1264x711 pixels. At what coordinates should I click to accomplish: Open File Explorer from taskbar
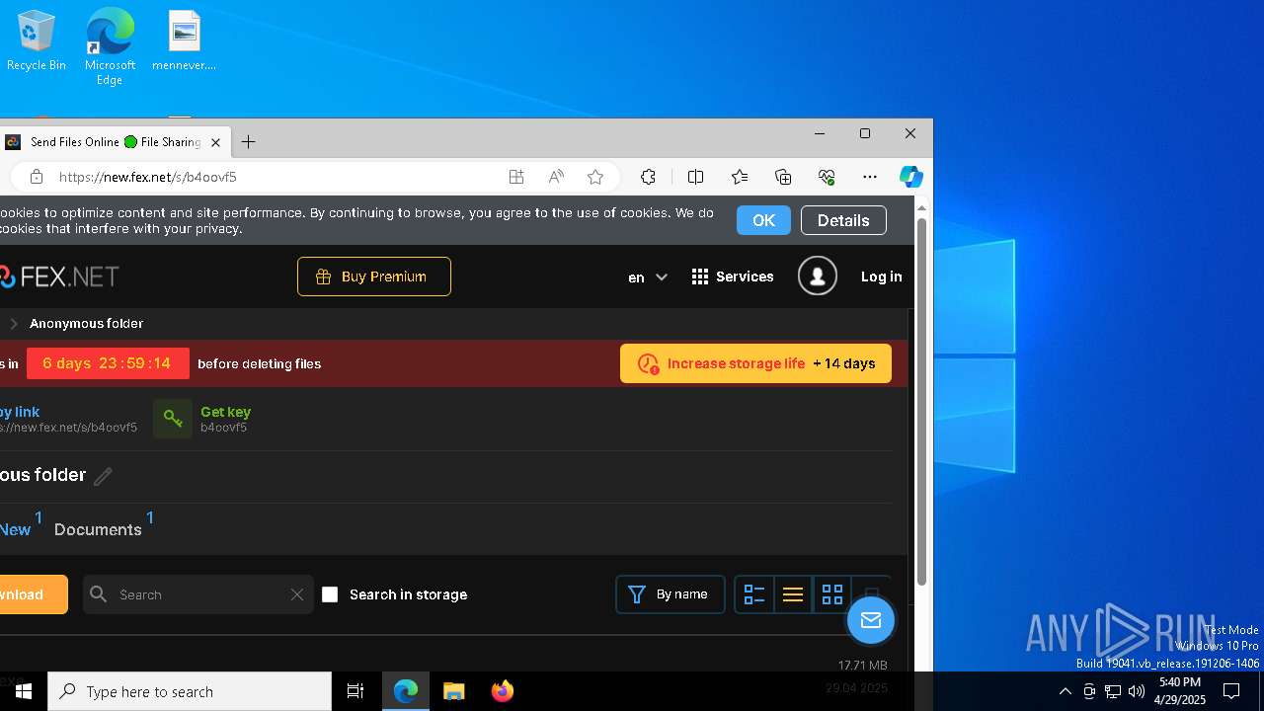(x=454, y=691)
